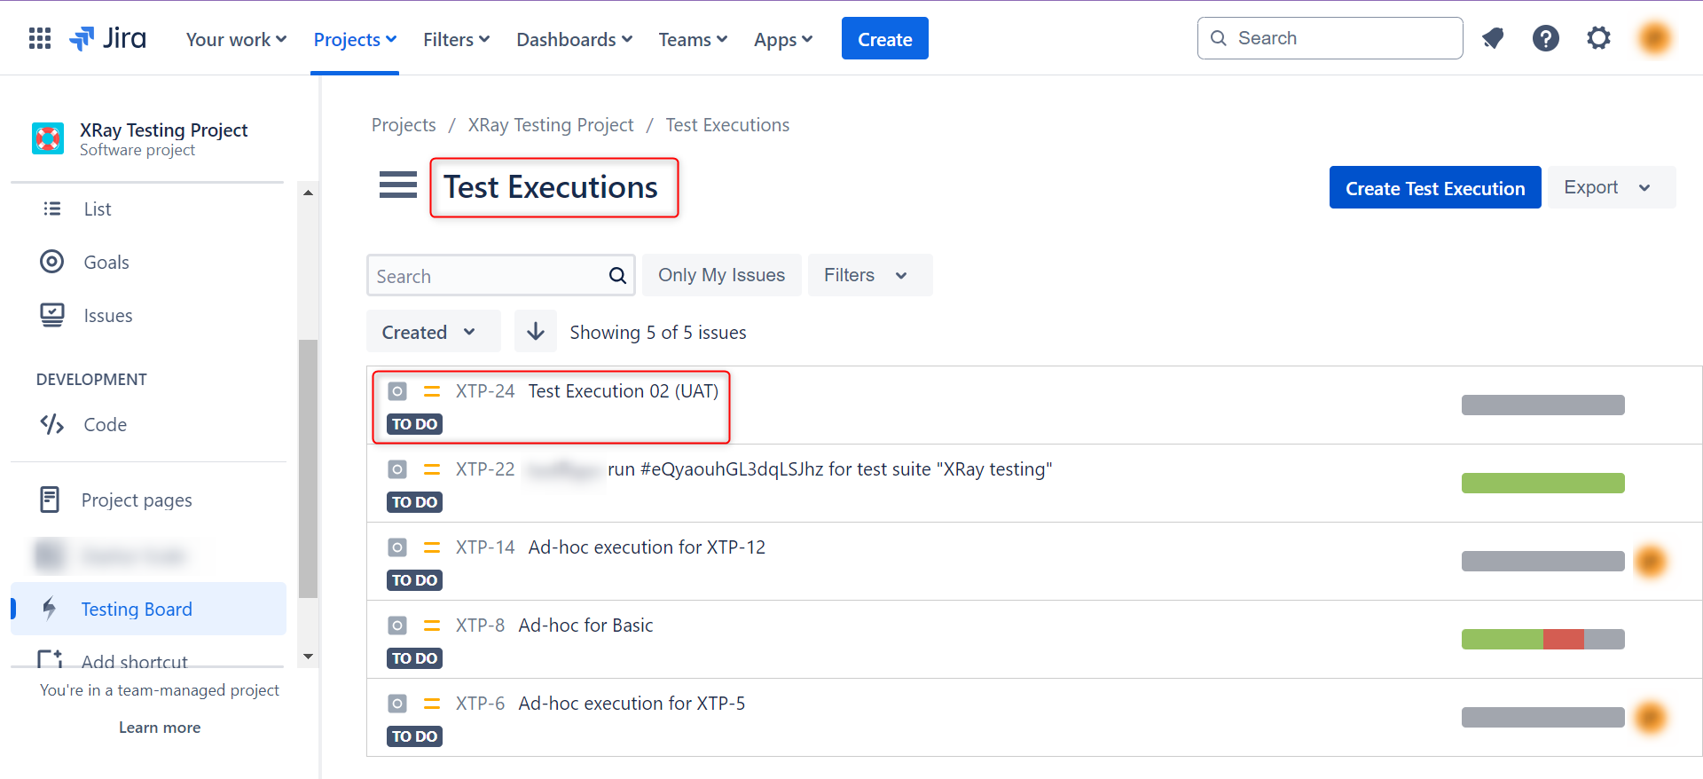Click the Jira logo
The height and width of the screenshot is (779, 1703).
(x=108, y=38)
